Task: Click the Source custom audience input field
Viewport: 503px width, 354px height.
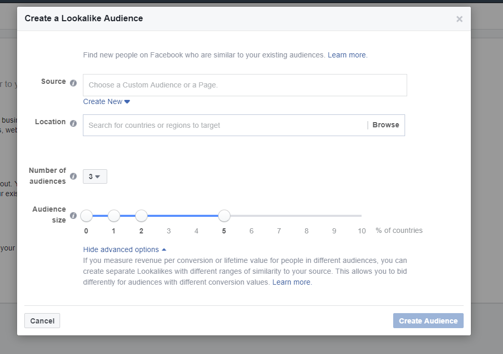Action: click(x=245, y=85)
